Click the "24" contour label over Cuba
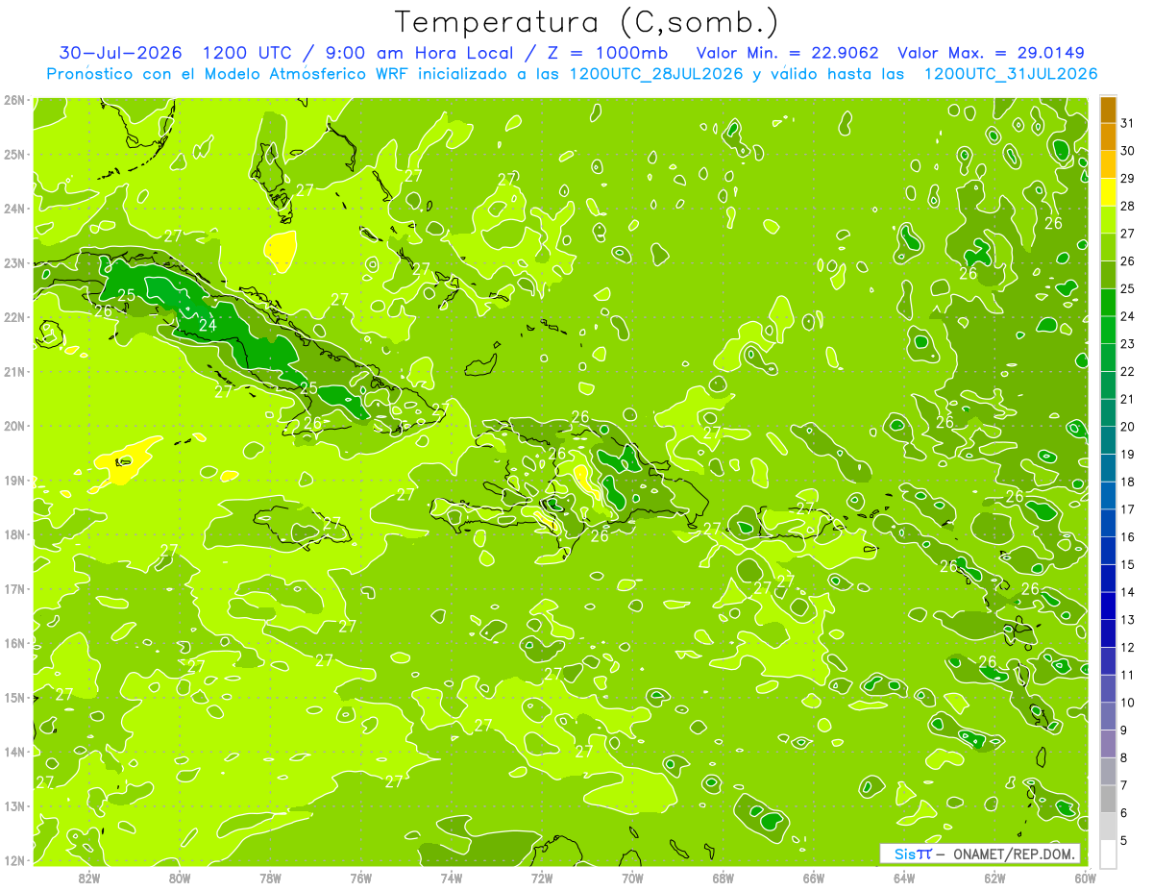This screenshot has height=891, width=1153. click(208, 326)
